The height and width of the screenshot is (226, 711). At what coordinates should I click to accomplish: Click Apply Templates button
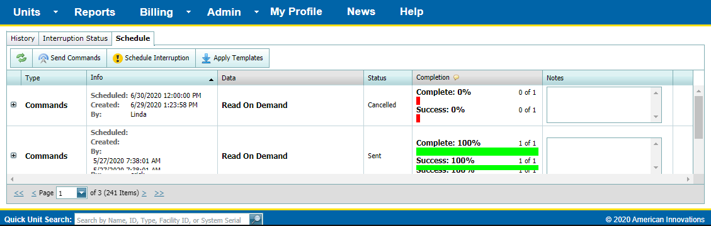(232, 58)
